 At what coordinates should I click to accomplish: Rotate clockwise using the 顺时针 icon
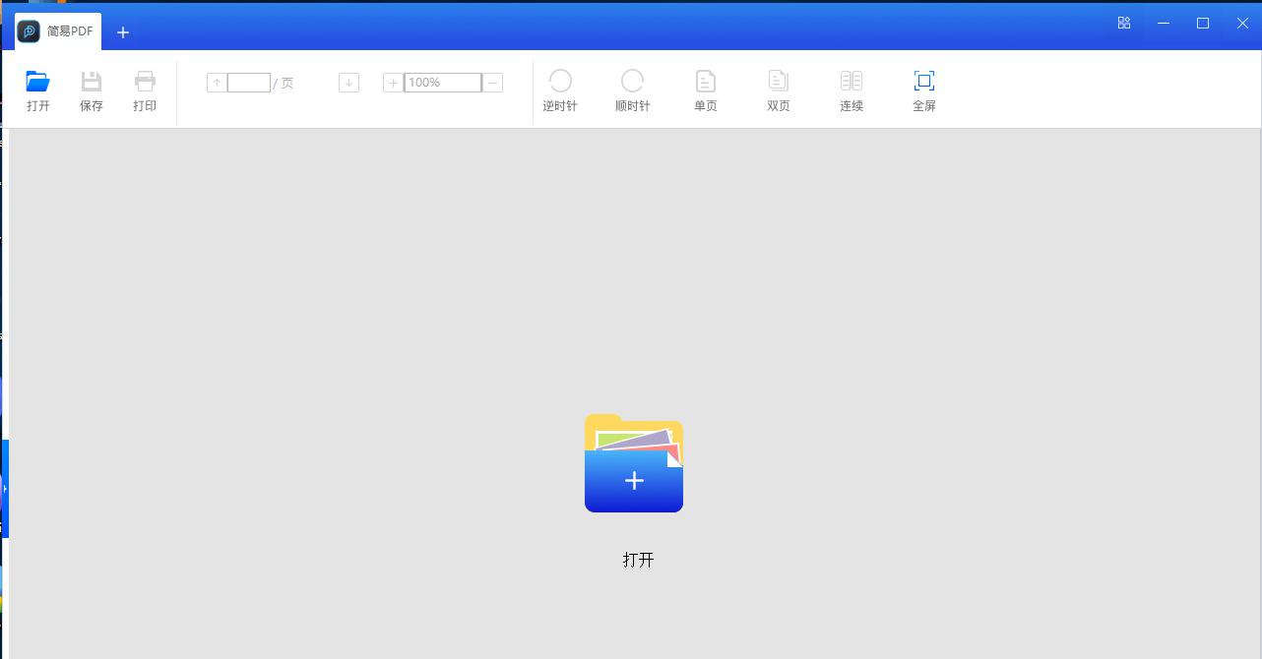(633, 90)
